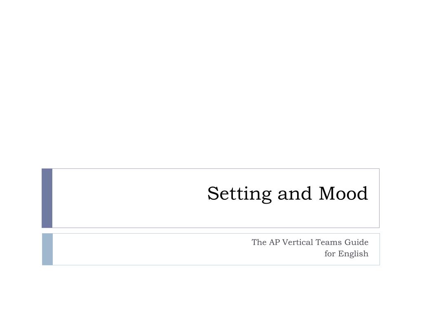Click the "for English" subtitle line
The image size is (422, 317).
coord(346,254)
